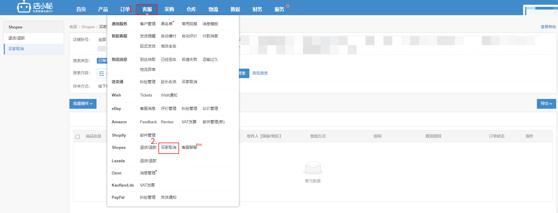Choose 客户管理 under 通用服务

(148, 24)
